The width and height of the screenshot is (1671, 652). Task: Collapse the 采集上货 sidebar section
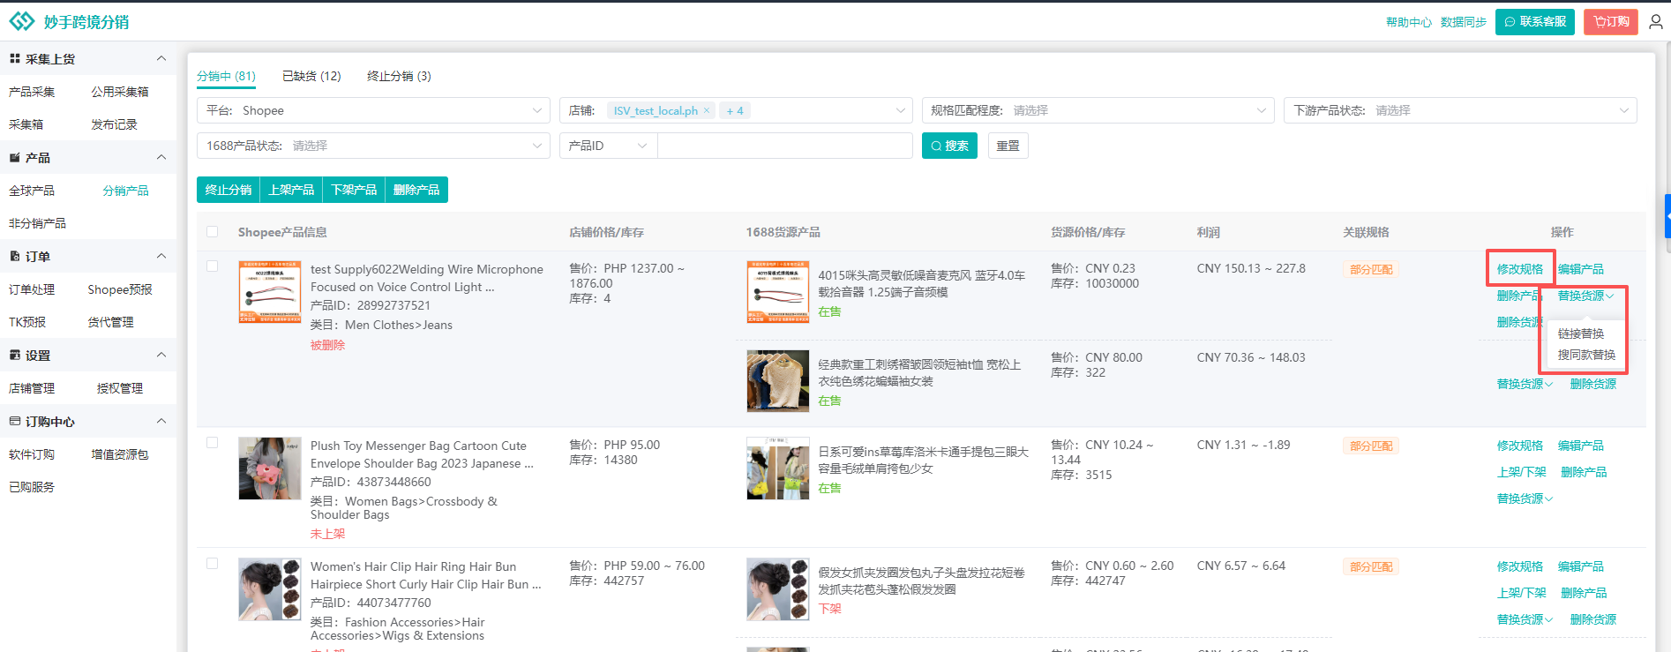pos(161,58)
